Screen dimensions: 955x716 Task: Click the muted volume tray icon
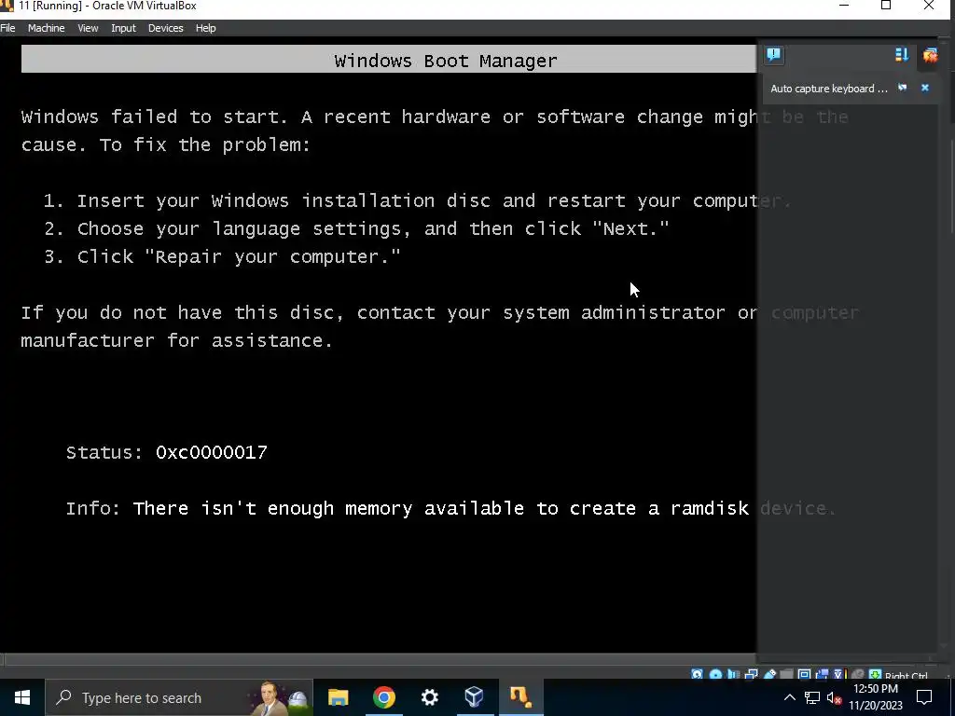tap(834, 698)
